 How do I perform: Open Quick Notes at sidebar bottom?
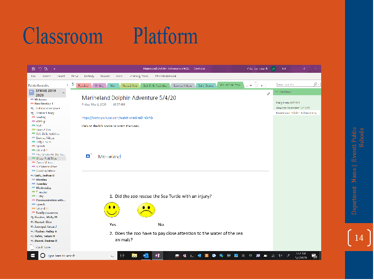41,247
